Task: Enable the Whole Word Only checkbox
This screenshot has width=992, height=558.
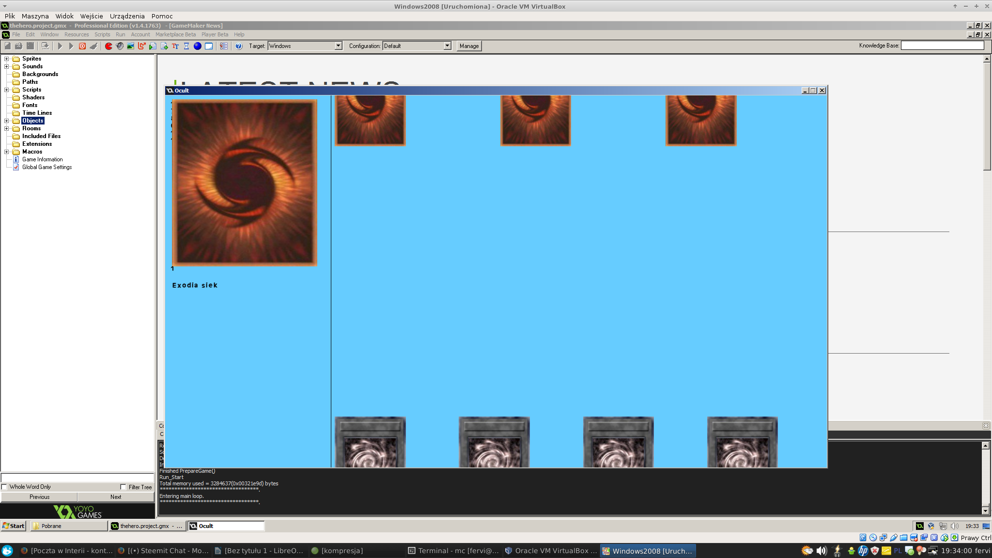Action: coord(4,487)
